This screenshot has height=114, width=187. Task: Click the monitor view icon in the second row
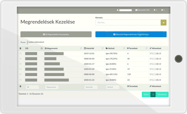[x=154, y=59]
